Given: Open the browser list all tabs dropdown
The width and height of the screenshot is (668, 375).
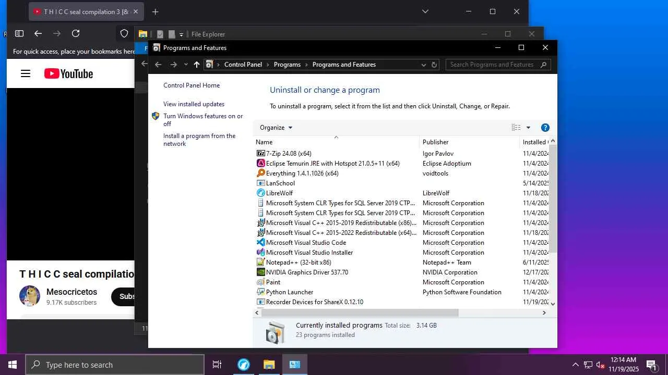Looking at the screenshot, I should [x=425, y=11].
